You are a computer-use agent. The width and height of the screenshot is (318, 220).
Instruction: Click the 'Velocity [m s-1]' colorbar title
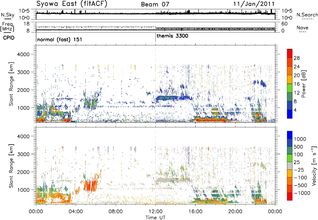pyautogui.click(x=314, y=166)
